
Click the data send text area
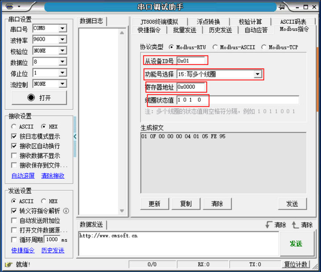[178, 244]
